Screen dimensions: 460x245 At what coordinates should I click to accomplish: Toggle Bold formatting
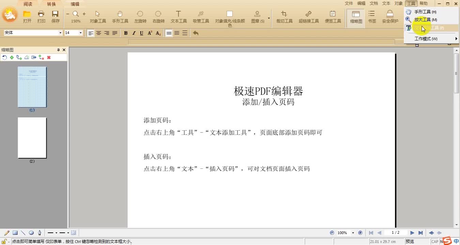coord(126,33)
